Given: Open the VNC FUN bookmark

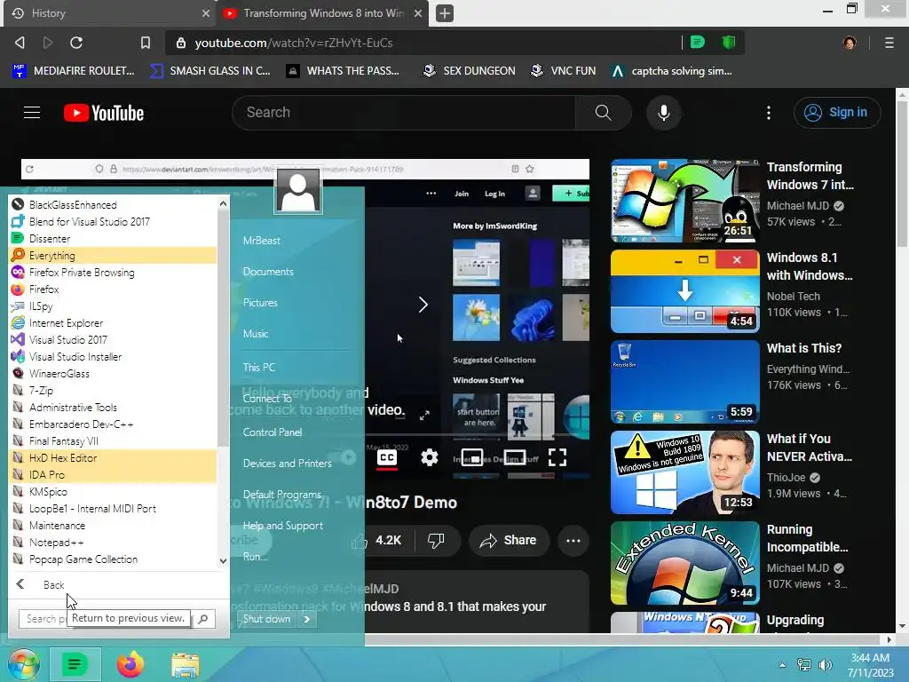Looking at the screenshot, I should tap(563, 71).
